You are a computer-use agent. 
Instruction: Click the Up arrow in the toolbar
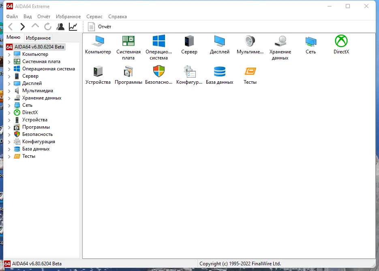point(35,26)
